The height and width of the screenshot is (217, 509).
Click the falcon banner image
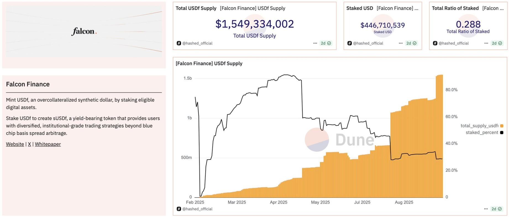click(84, 32)
